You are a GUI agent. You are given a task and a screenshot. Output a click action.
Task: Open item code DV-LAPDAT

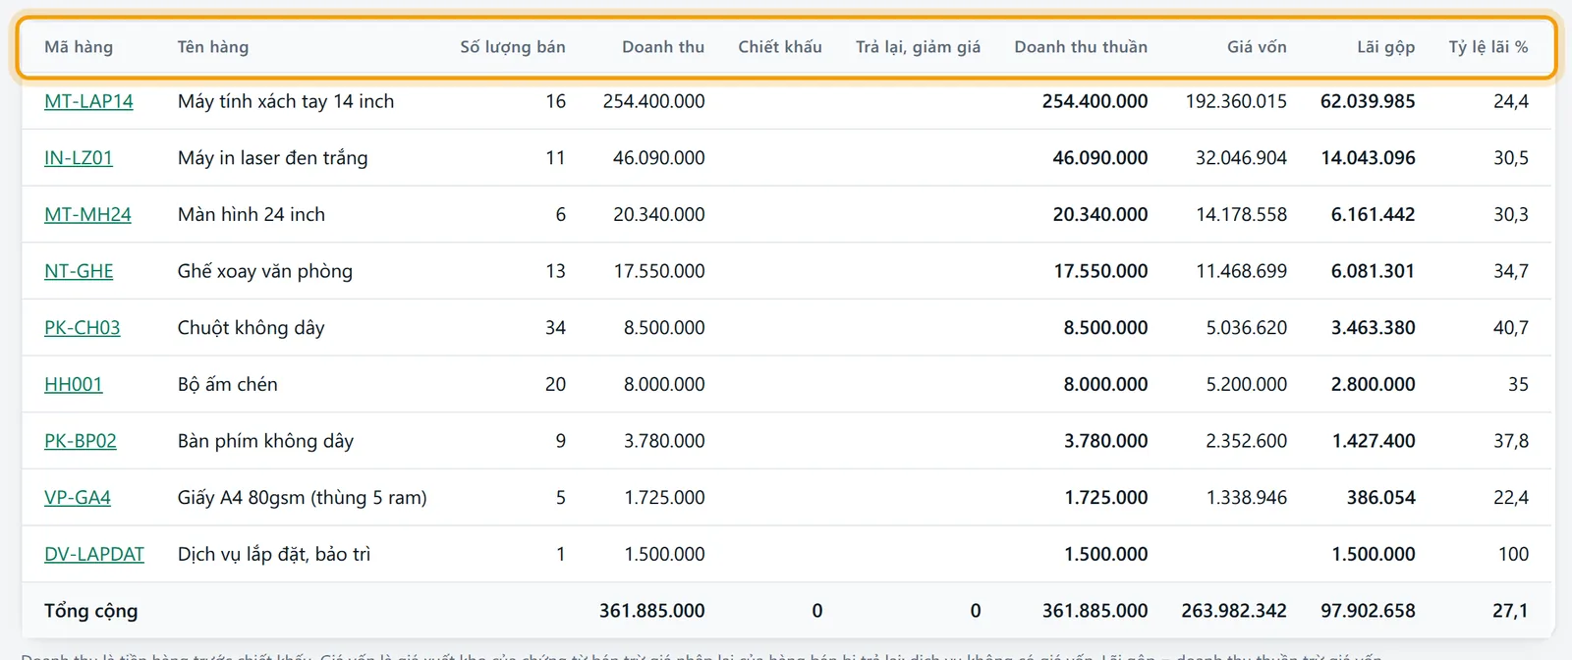click(x=94, y=554)
